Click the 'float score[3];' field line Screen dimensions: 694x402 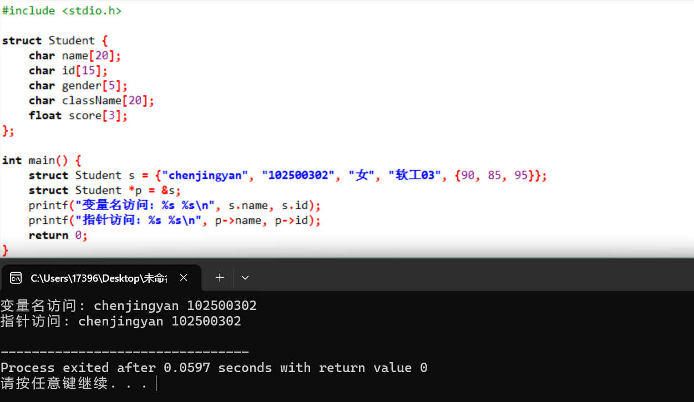78,115
